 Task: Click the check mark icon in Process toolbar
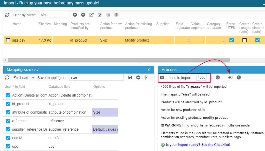(x=218, y=77)
